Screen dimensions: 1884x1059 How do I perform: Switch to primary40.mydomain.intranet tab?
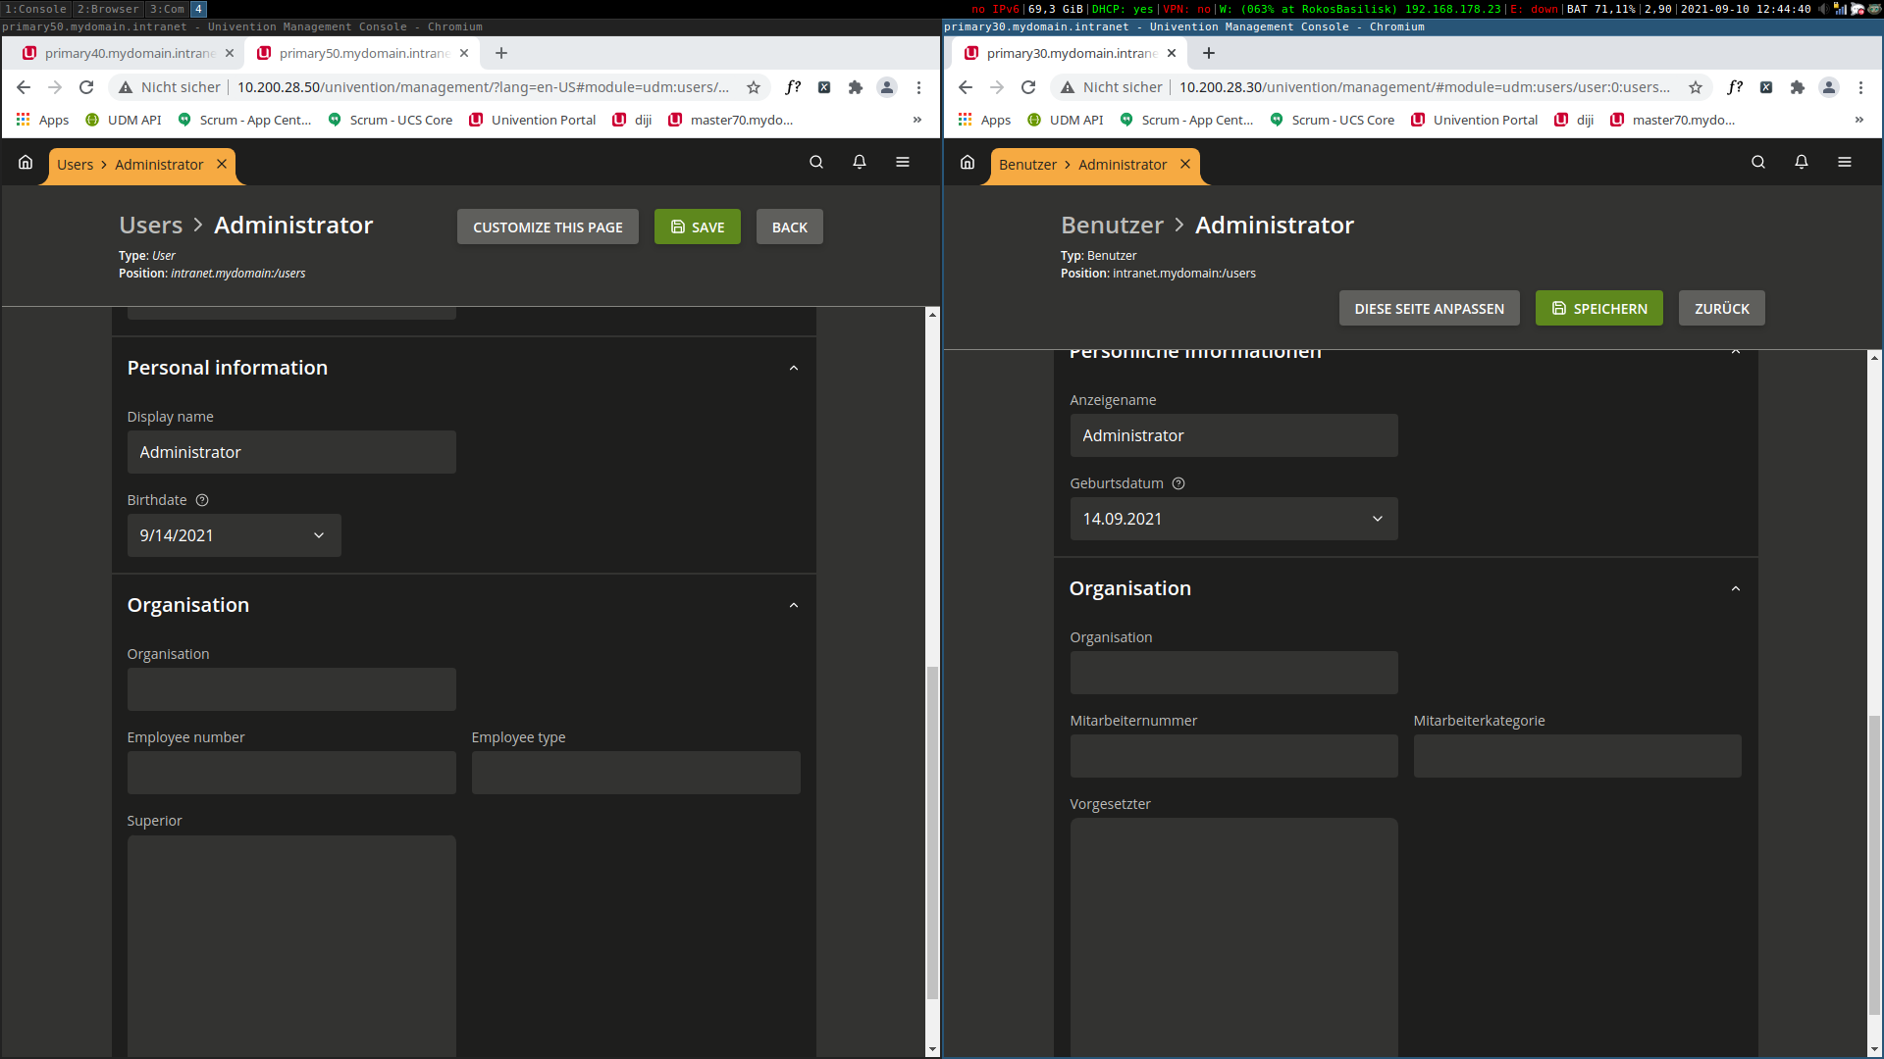(x=128, y=53)
